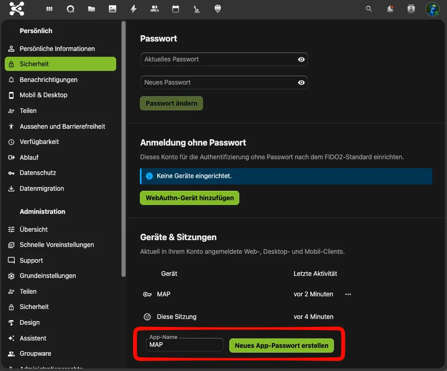This screenshot has width=447, height=371.
Task: Focus the Neues Passwort field
Action: point(224,83)
